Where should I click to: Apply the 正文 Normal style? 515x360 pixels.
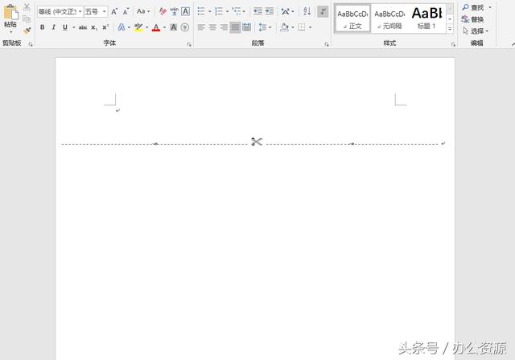(x=352, y=18)
